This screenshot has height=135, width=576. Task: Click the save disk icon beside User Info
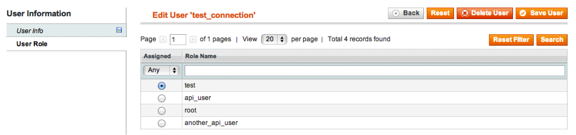click(x=119, y=30)
